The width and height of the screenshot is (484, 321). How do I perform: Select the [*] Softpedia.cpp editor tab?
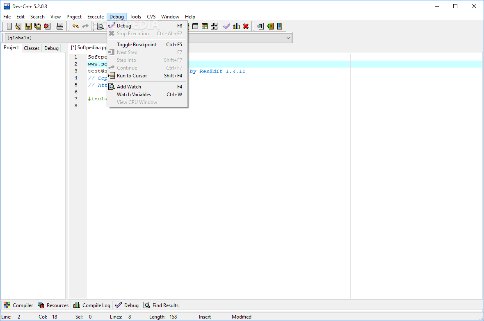[x=89, y=48]
